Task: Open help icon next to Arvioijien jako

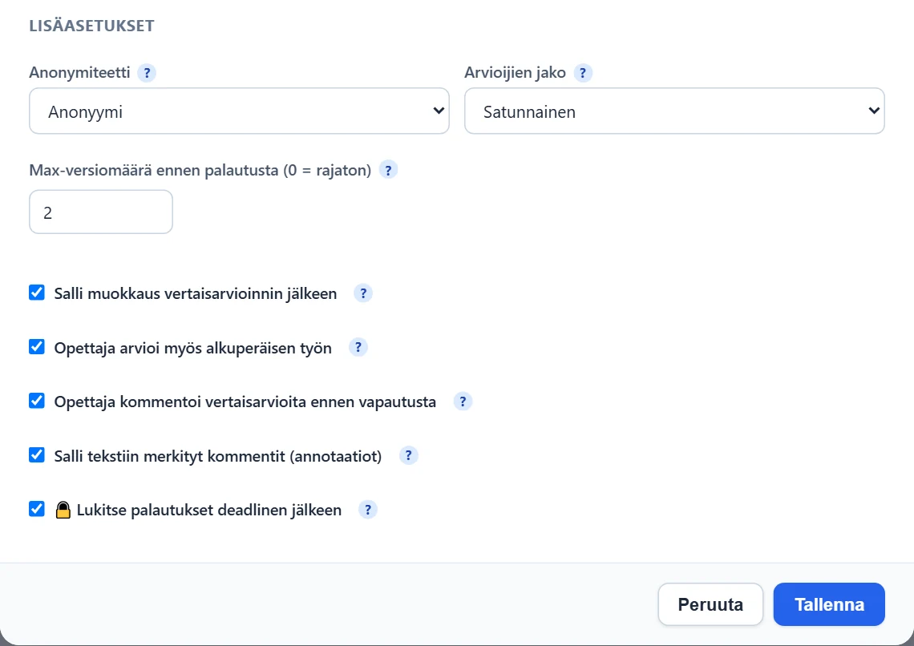Action: tap(583, 73)
